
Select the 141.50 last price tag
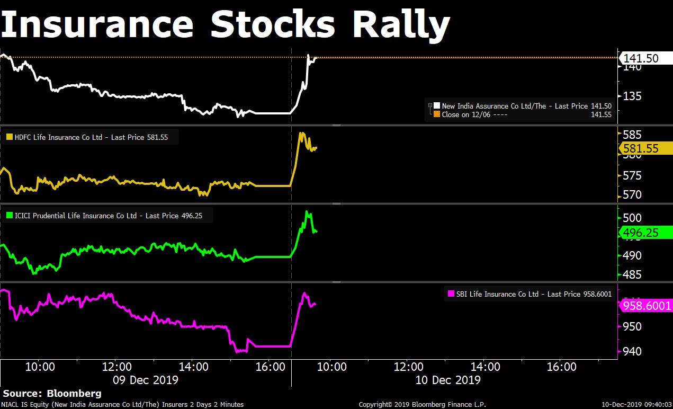tap(641, 58)
